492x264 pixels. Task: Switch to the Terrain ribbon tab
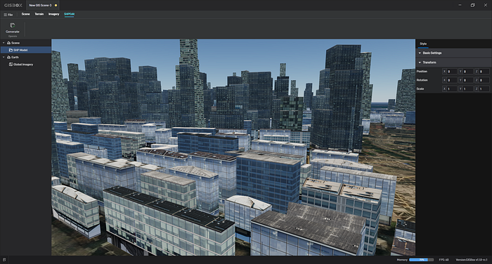tap(39, 14)
